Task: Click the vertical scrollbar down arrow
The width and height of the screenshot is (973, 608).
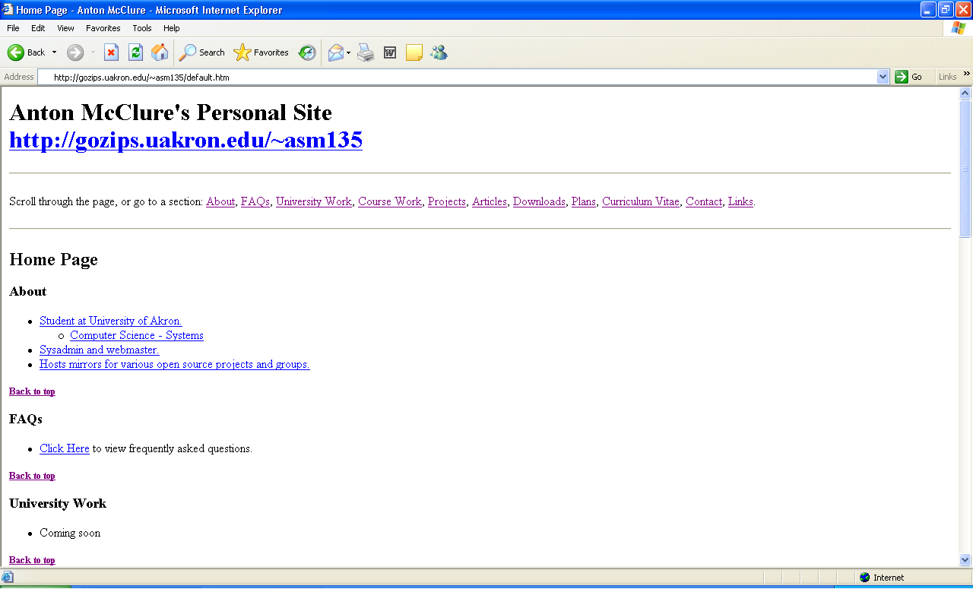Action: coord(965,560)
